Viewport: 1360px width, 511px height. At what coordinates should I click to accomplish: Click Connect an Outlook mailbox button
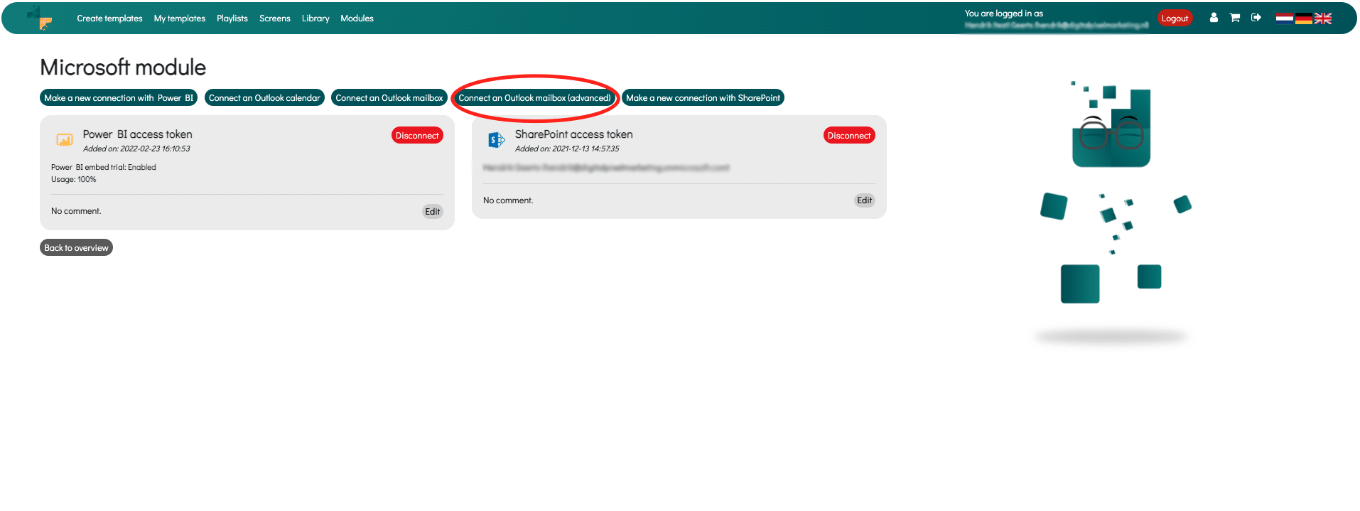[x=389, y=98]
